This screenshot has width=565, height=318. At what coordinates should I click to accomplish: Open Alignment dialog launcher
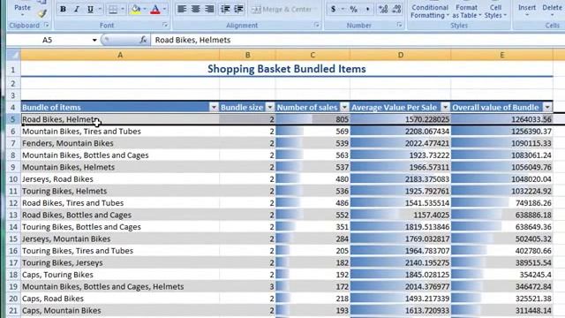(x=316, y=25)
